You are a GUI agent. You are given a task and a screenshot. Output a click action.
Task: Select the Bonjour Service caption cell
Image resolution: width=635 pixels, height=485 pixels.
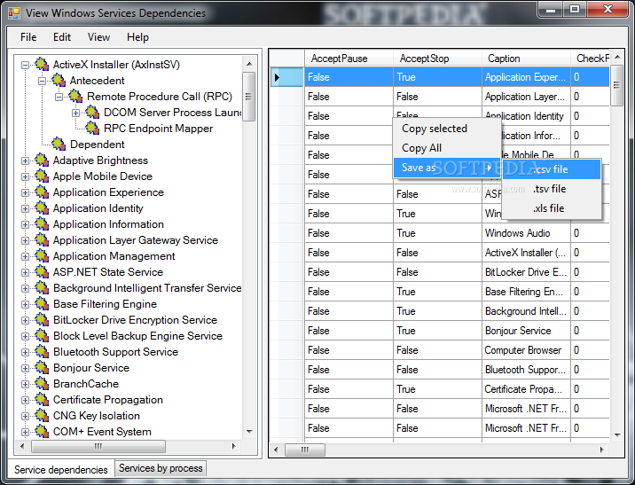[x=526, y=331]
